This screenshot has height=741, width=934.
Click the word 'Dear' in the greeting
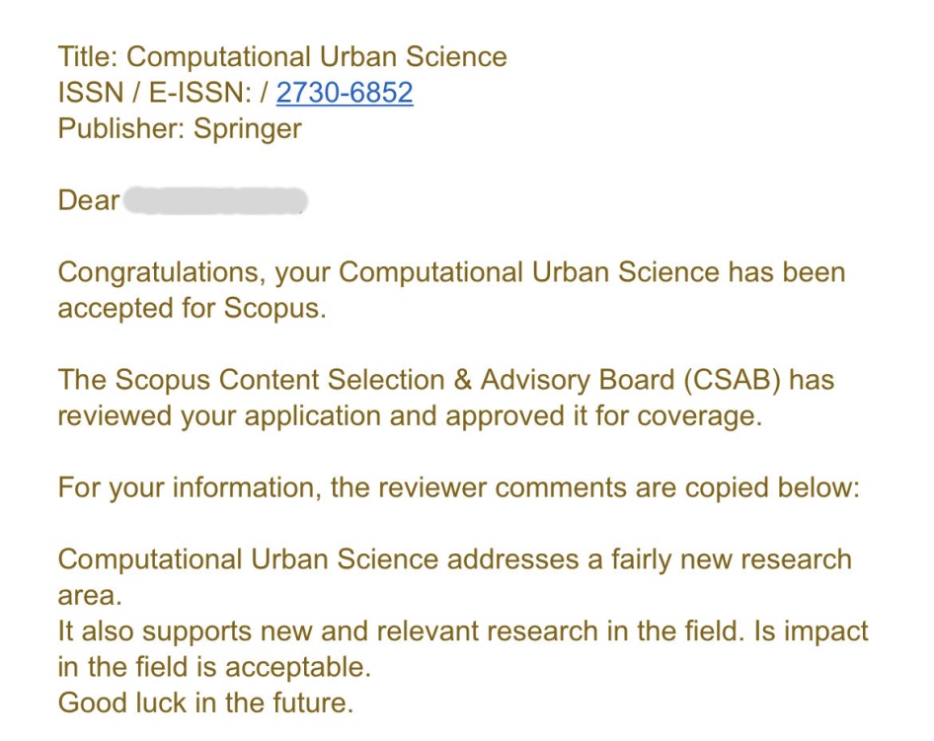pos(89,200)
